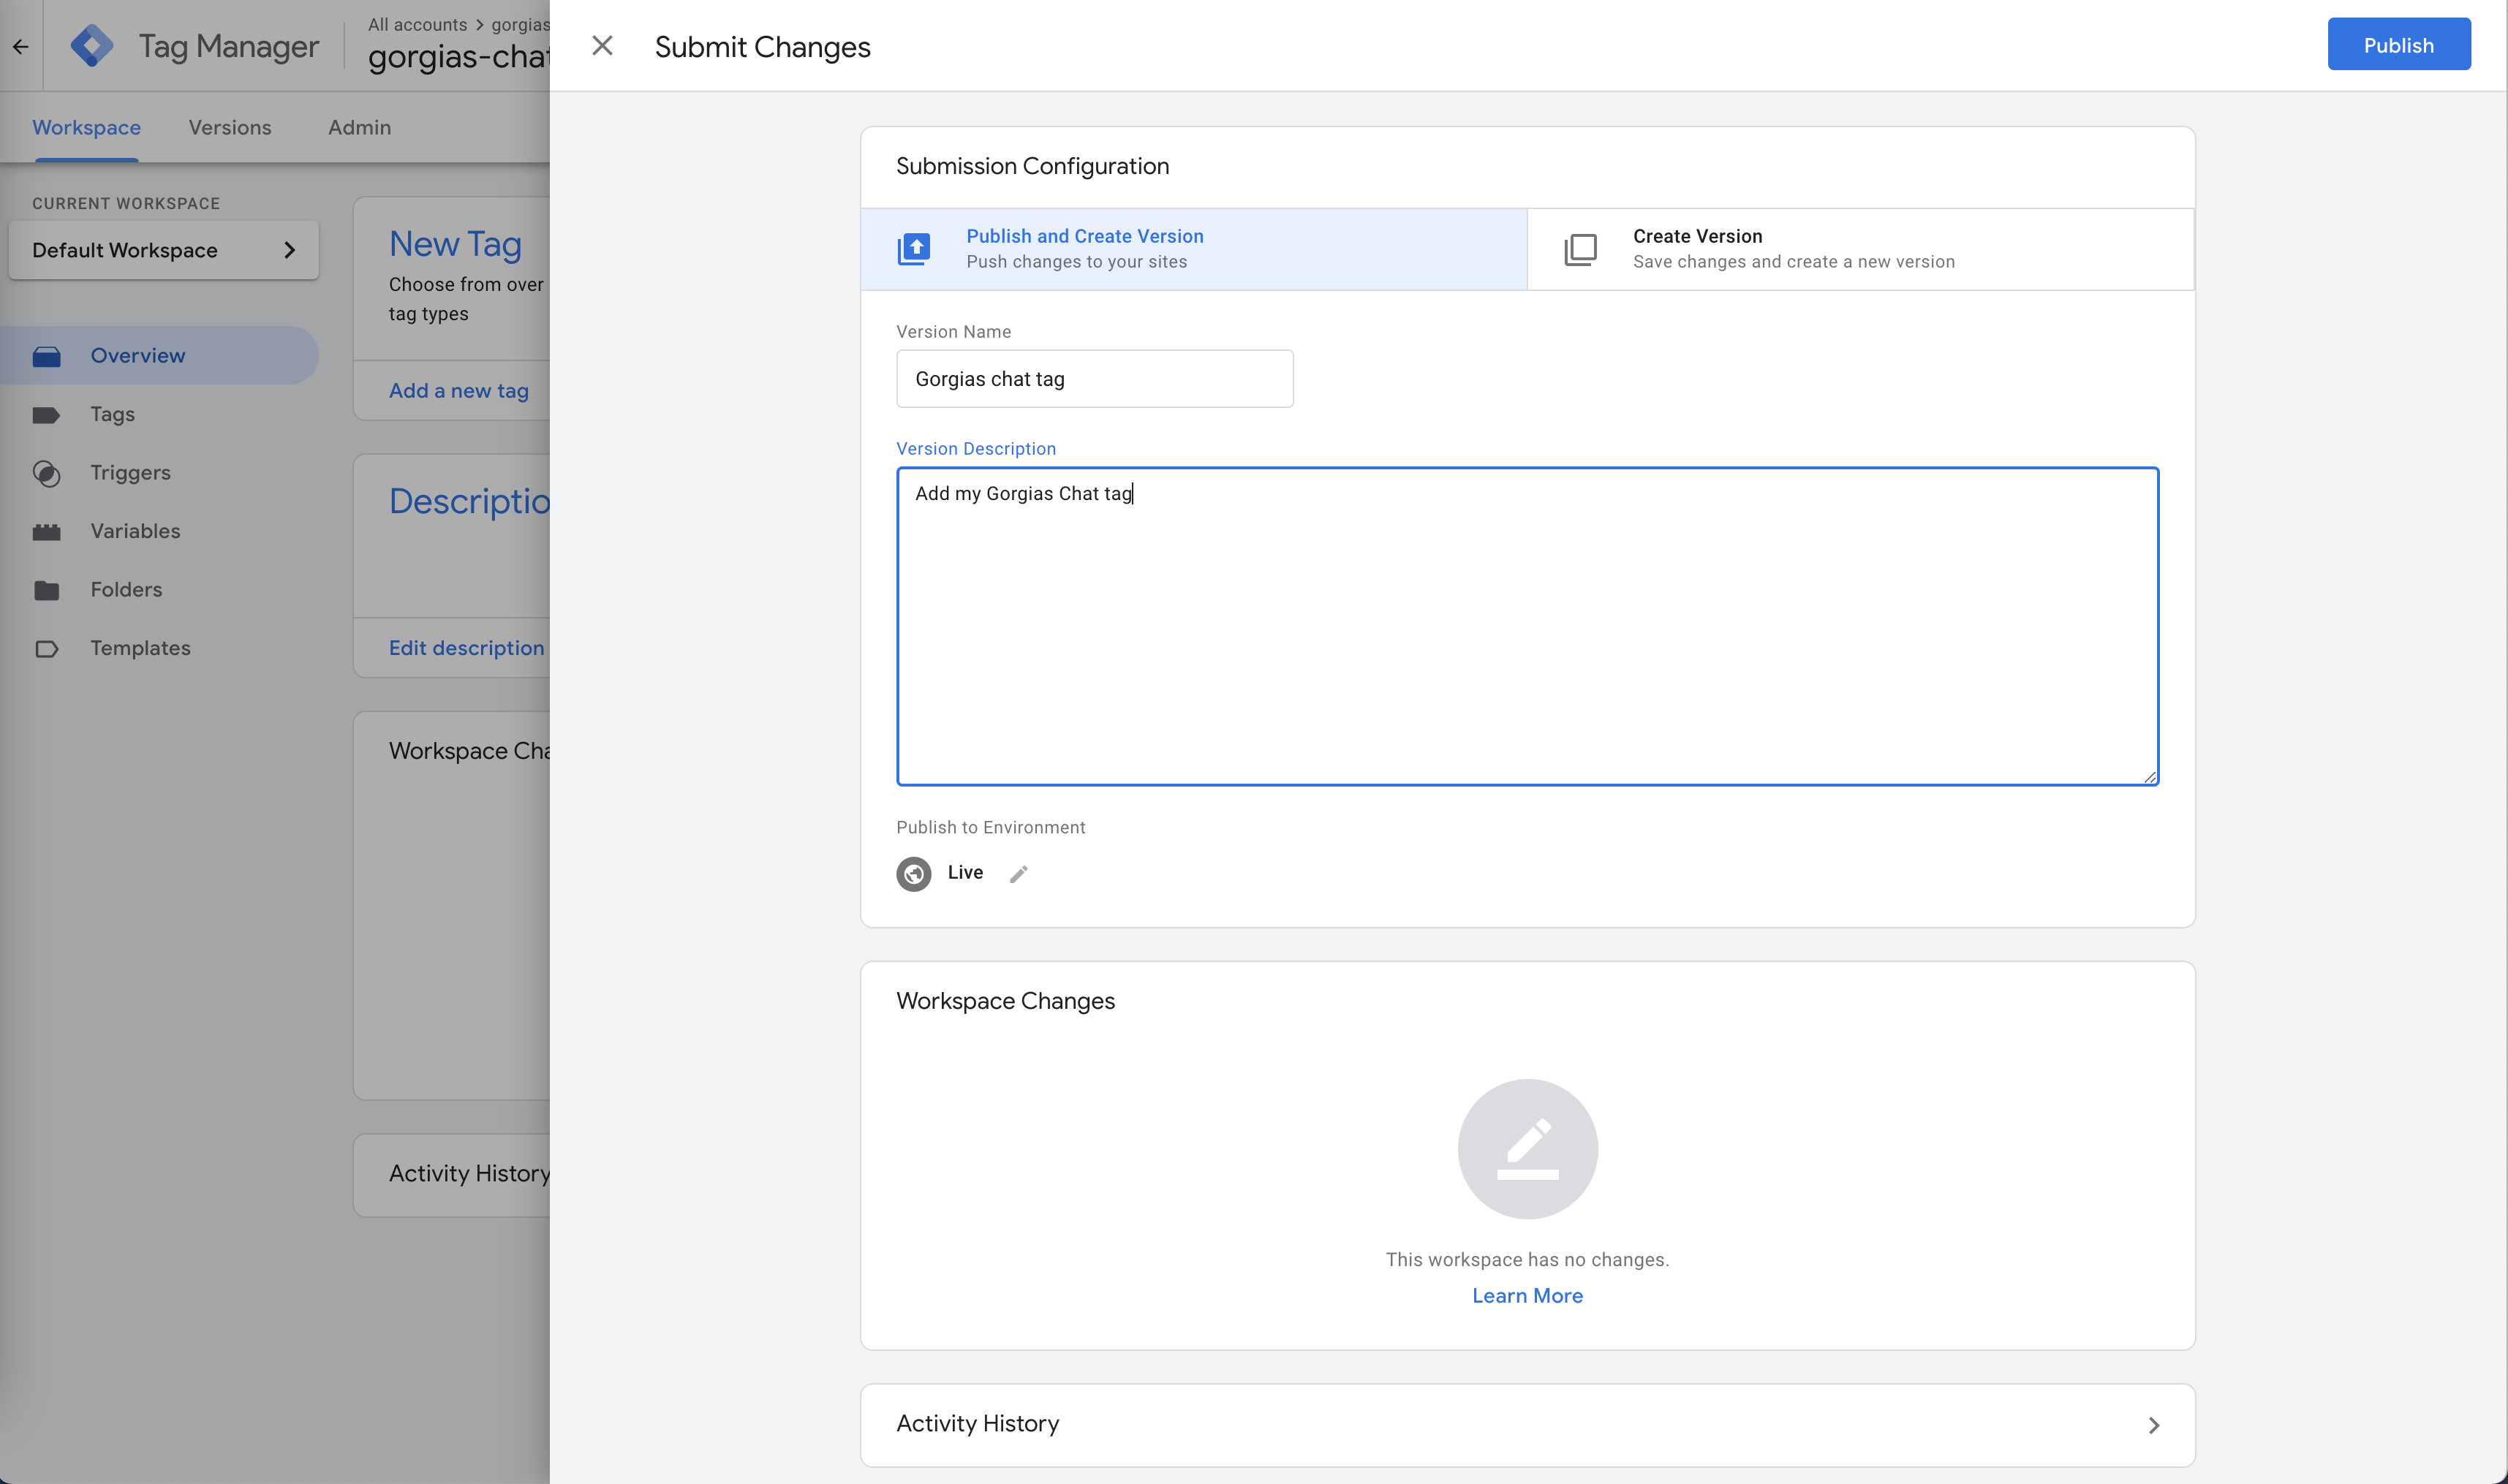Click the Variables brick icon
2508x1484 pixels.
click(x=46, y=532)
